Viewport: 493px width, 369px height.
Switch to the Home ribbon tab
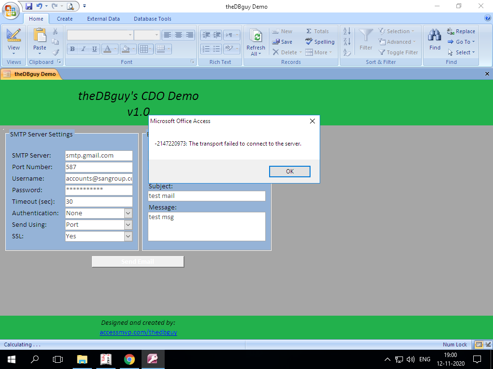[x=36, y=19]
